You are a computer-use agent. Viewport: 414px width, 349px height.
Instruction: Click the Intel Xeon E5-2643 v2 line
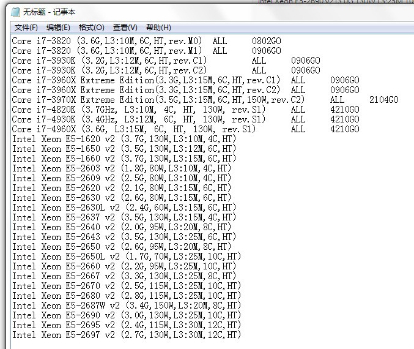[124, 236]
